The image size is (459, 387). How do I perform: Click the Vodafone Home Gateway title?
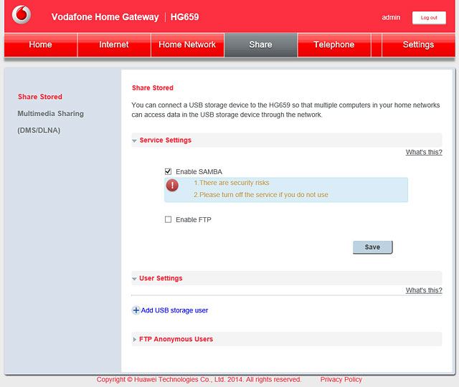[x=105, y=17]
